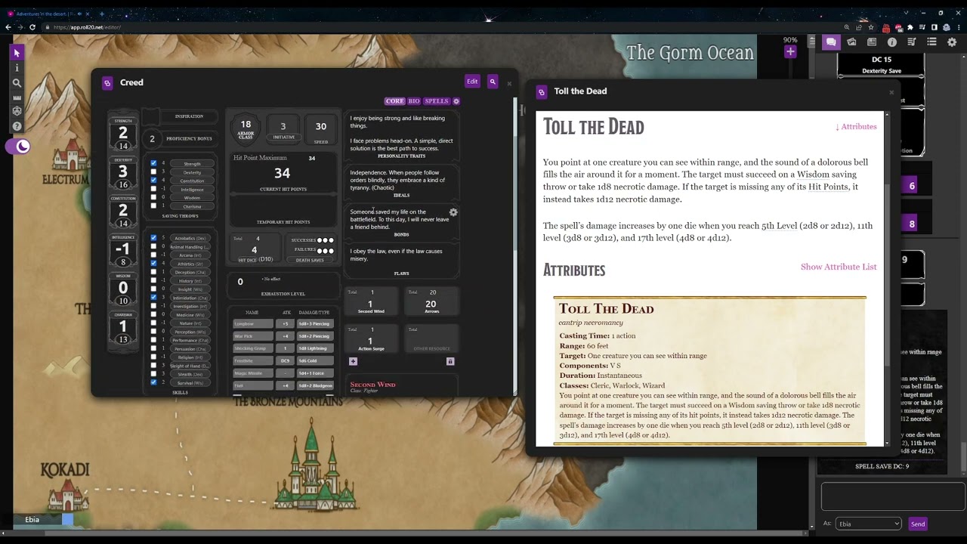This screenshot has height=544, width=967.
Task: Select the Ruler measure tool
Action: click(17, 97)
